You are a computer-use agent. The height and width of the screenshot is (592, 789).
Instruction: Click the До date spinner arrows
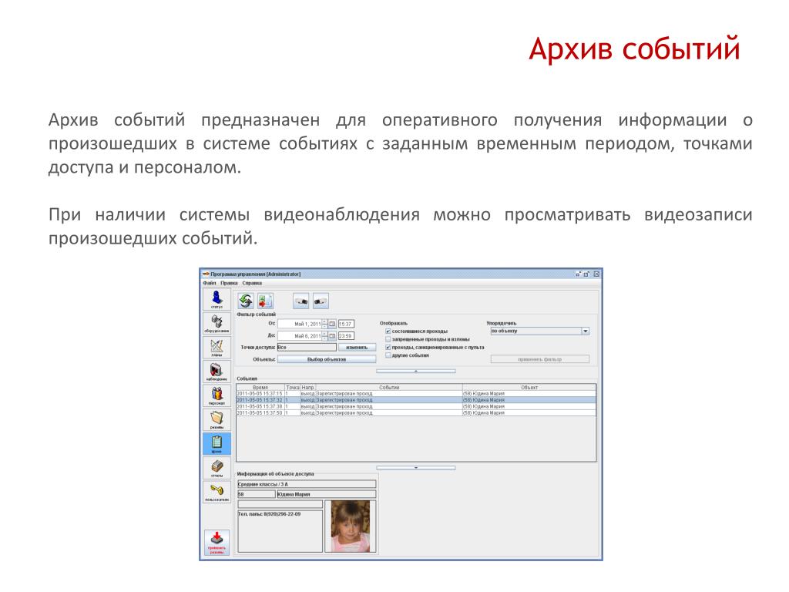tap(324, 336)
